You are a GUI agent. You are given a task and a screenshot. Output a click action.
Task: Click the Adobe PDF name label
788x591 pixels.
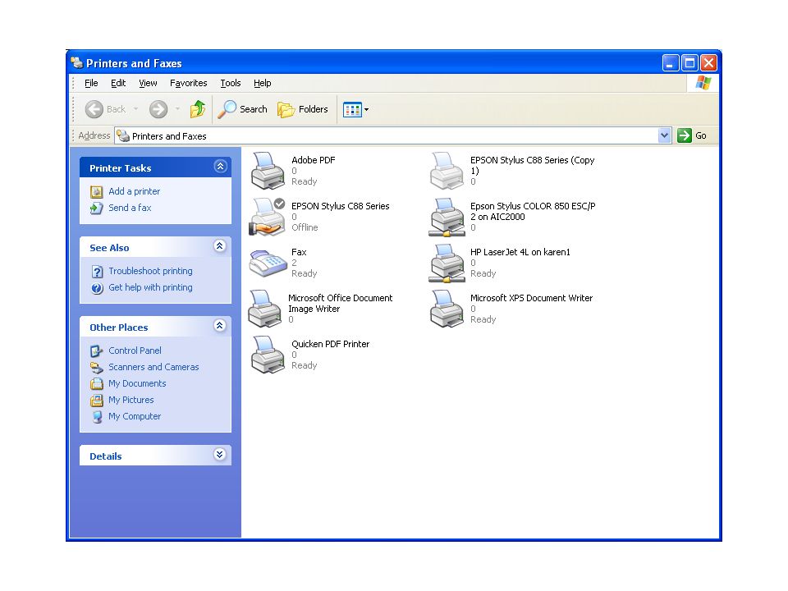pyautogui.click(x=313, y=160)
